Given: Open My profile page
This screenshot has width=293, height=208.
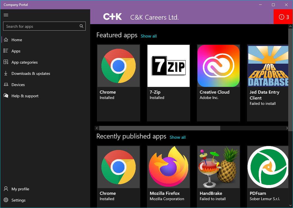Looking at the screenshot, I should click(21, 189).
